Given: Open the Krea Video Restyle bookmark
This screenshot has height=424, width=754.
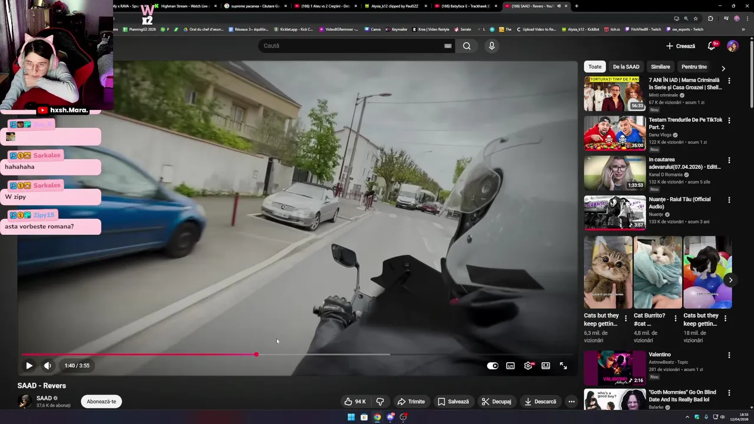Looking at the screenshot, I should point(430,29).
